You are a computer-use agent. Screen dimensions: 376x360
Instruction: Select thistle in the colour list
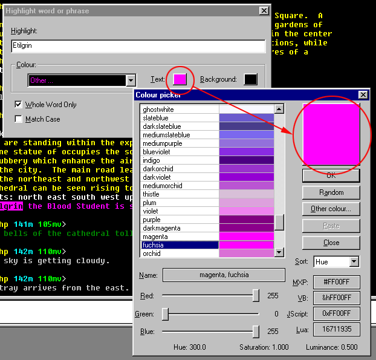(180, 194)
